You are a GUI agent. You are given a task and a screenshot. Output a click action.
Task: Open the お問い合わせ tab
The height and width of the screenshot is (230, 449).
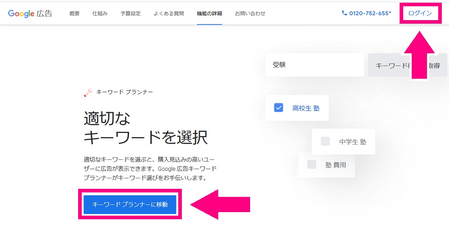[250, 13]
